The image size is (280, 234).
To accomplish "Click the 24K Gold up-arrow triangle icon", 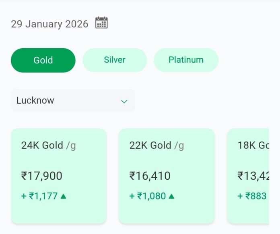I will [64, 196].
